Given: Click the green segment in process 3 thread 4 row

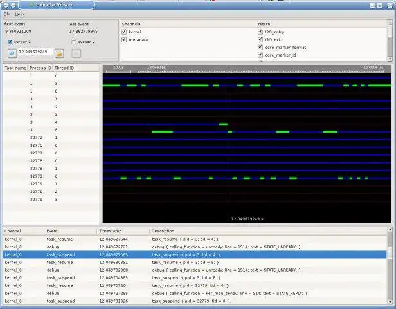Looking at the screenshot, I should pos(223,124).
